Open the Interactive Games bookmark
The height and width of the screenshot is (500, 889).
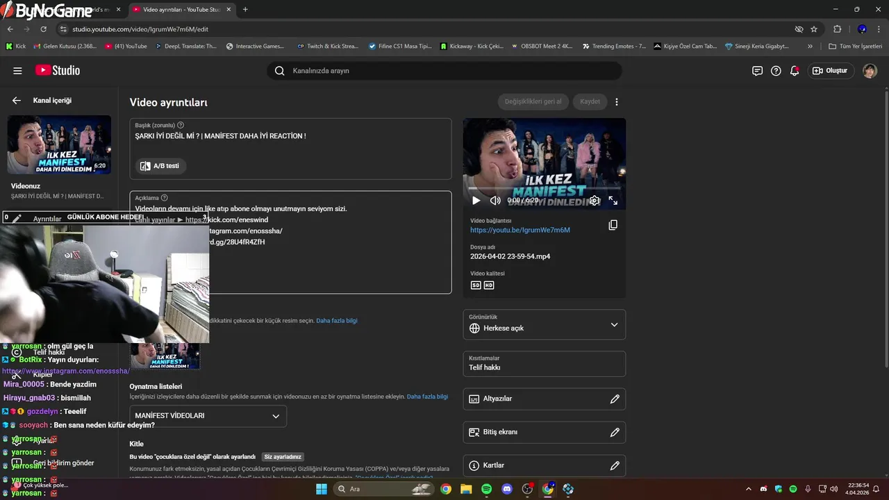(255, 47)
